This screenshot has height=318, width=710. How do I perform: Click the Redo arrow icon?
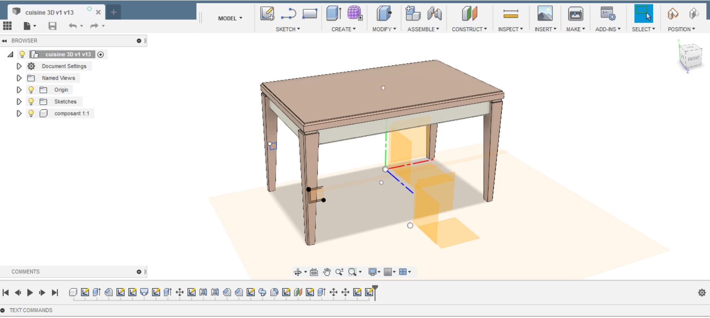pos(94,26)
